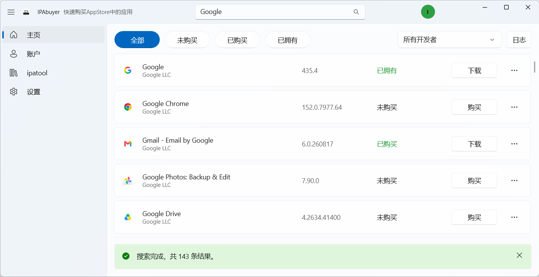Viewport: 539px width, 277px height.
Task: Click the Google Photos app icon
Action: 128,181
